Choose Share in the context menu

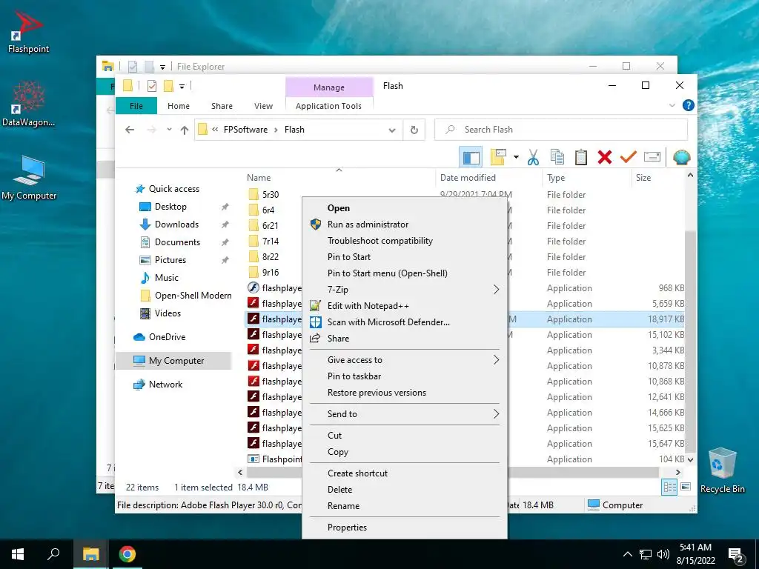404,338
